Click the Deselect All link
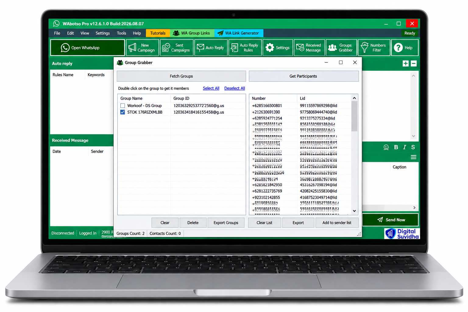 point(235,88)
